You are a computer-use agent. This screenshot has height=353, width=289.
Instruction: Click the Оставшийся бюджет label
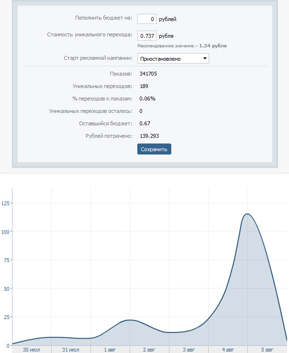click(105, 123)
